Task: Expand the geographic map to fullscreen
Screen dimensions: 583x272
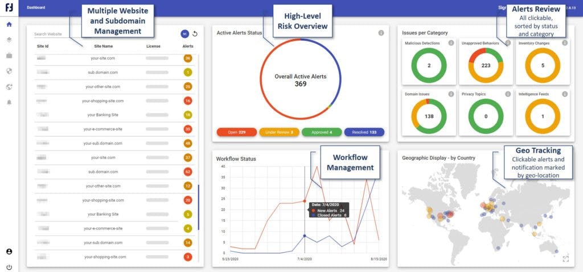Action: [565, 258]
